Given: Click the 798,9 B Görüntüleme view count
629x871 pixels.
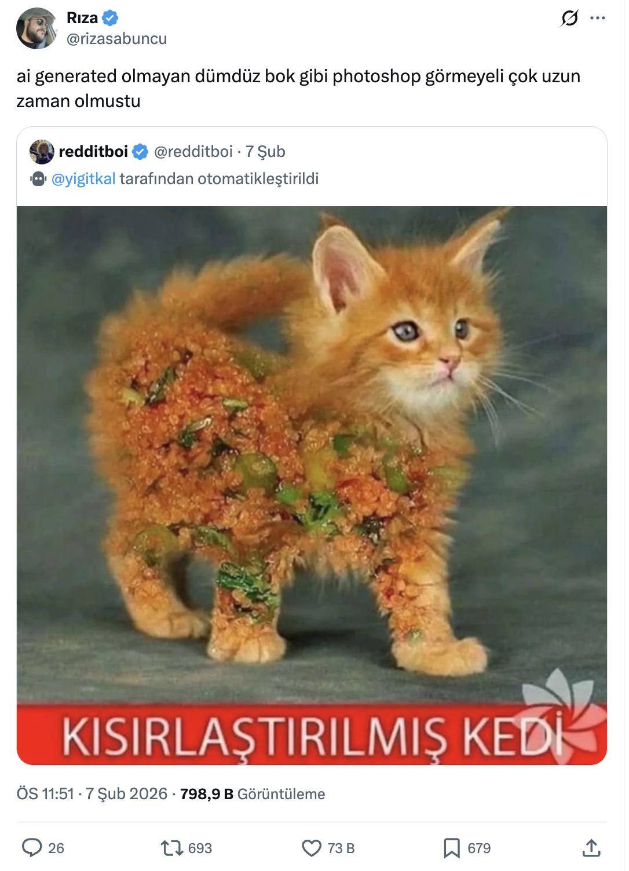Looking at the screenshot, I should coord(253,793).
